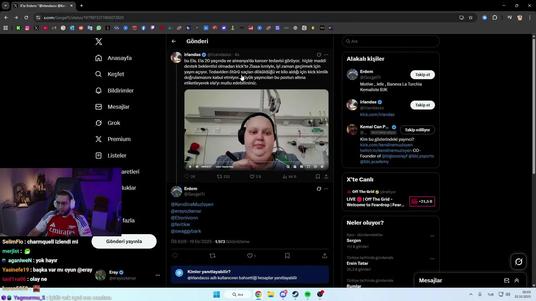Open Windows Start menu
The image size is (536, 301).
[216, 294]
